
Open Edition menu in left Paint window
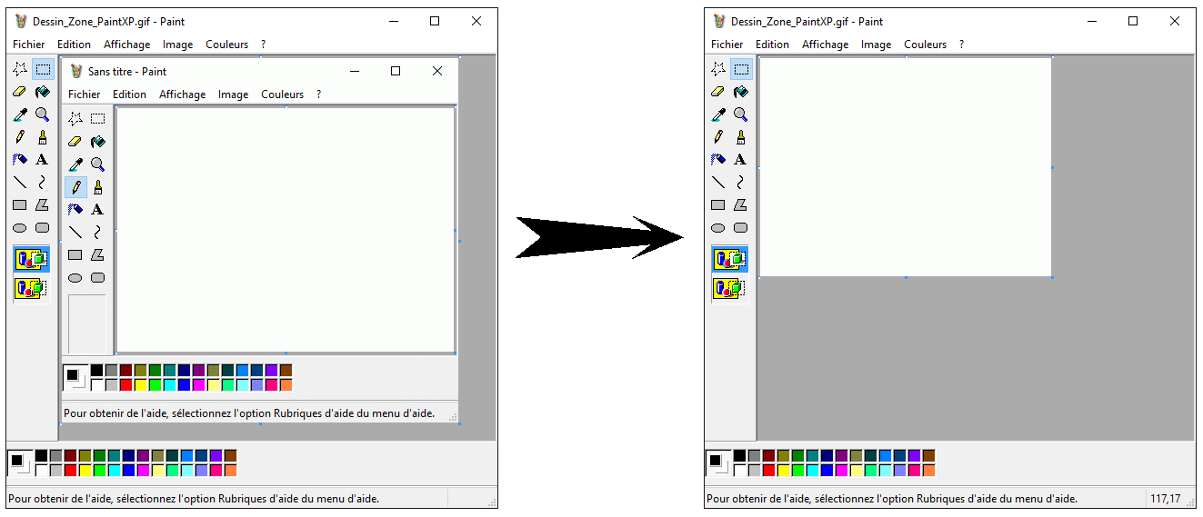(75, 45)
